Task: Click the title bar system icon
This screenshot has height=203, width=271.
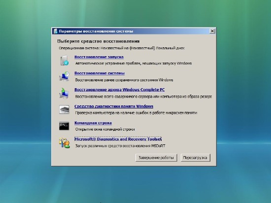Action: (x=55, y=31)
